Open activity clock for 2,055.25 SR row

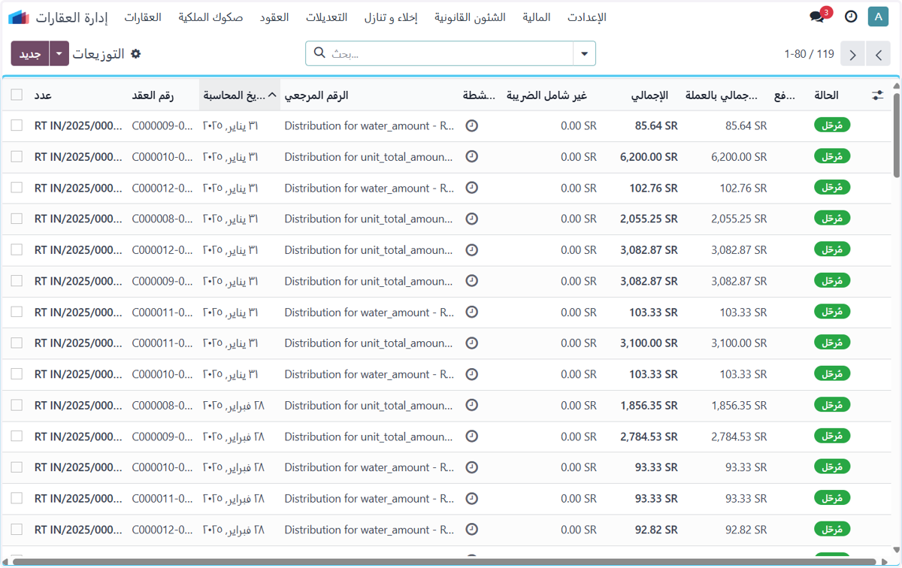click(x=472, y=219)
